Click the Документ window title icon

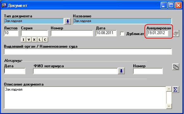click(4, 5)
